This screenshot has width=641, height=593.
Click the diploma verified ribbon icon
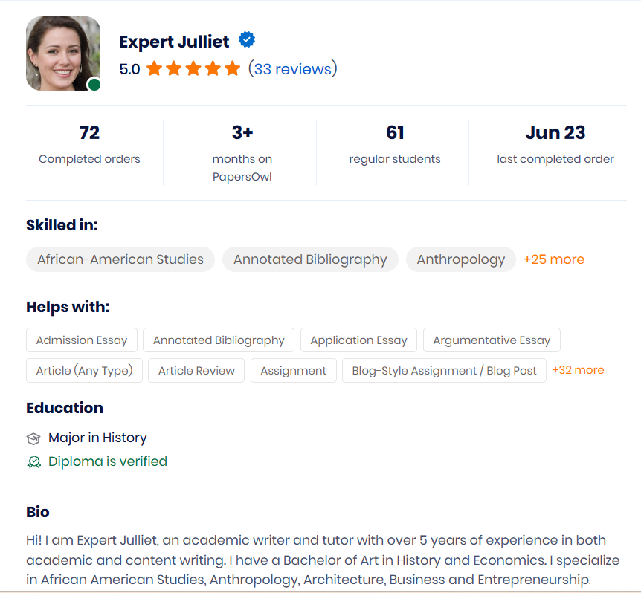tap(34, 462)
